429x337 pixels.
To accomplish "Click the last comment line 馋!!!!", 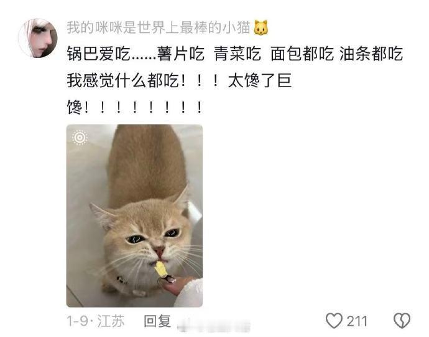I will click(135, 107).
